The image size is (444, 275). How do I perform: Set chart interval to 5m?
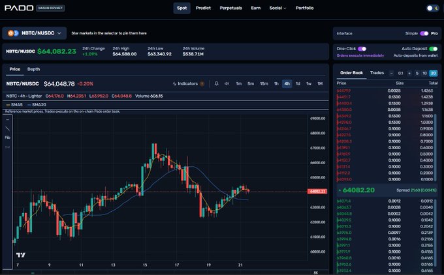click(x=251, y=83)
